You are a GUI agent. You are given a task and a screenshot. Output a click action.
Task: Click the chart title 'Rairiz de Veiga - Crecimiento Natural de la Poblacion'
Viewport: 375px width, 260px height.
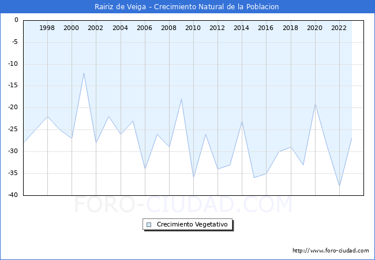(186, 7)
